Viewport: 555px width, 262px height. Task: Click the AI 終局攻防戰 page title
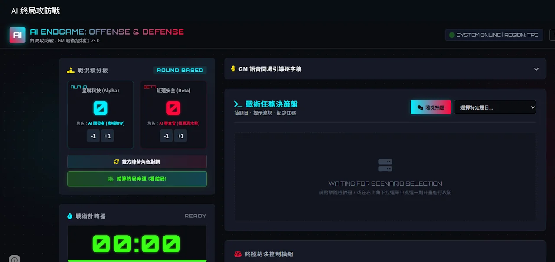point(36,11)
